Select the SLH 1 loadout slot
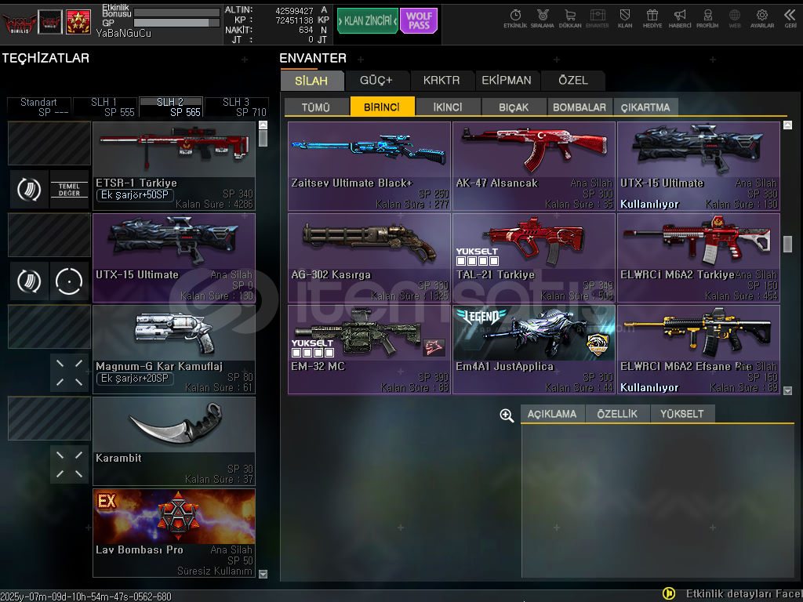The height and width of the screenshot is (602, 803). 105,107
